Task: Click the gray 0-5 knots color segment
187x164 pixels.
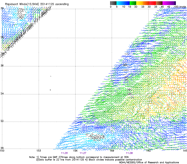Action: pos(113,3)
